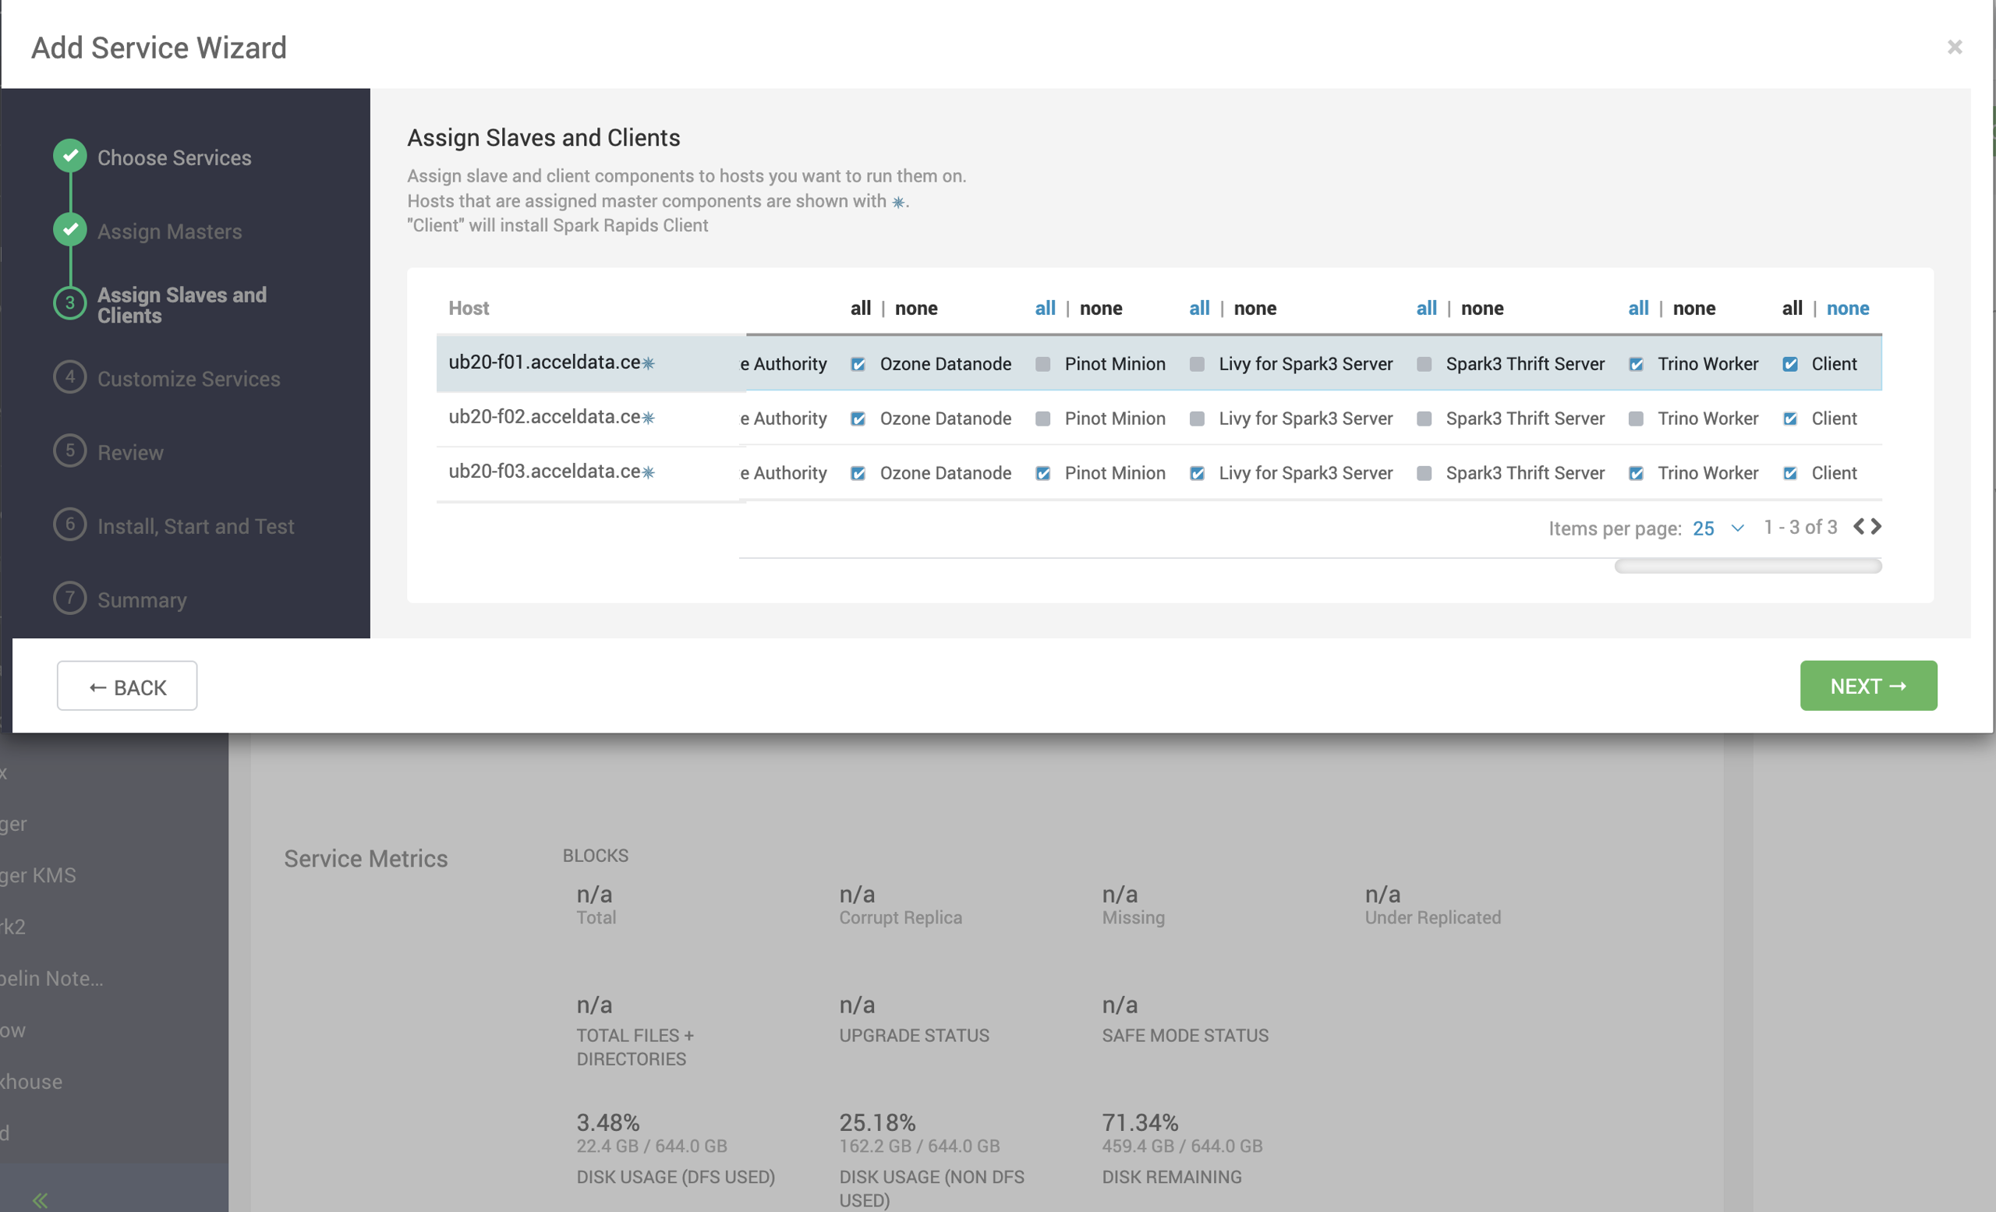Image resolution: width=1996 pixels, height=1212 pixels.
Task: Enable Pinot Minion on ub20-f01 host
Action: pos(1042,364)
